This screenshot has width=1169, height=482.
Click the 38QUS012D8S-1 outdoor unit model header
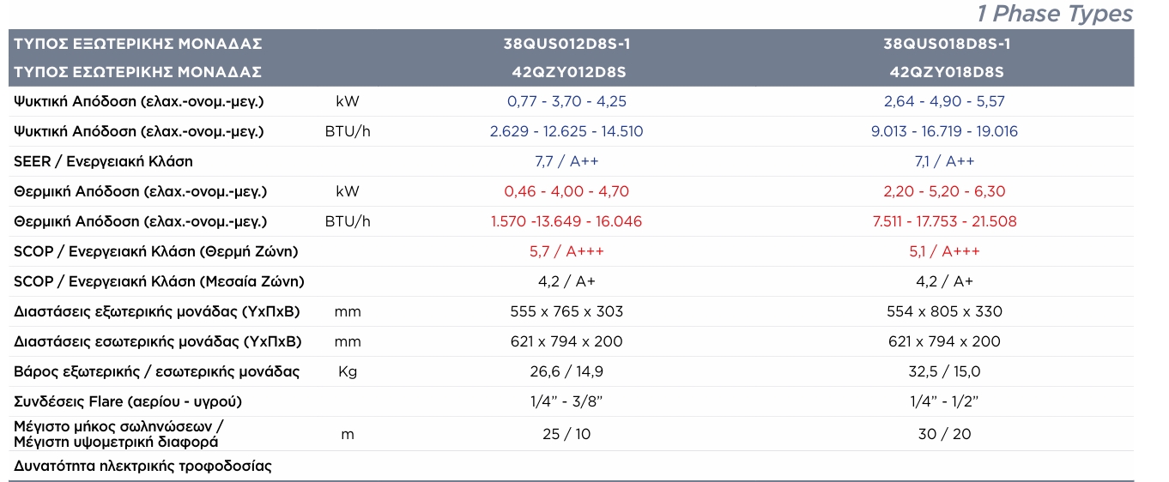[x=566, y=44]
